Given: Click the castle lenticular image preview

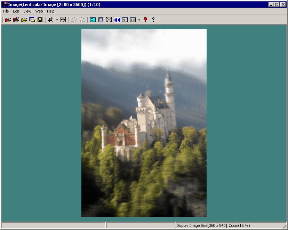Looking at the screenshot, I should tap(144, 123).
